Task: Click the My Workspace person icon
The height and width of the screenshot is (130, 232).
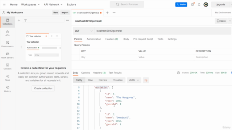Action: [4, 13]
